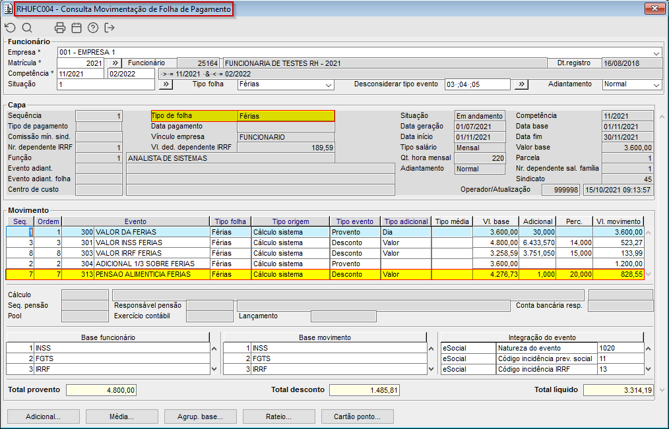
Task: Click the printer icon
Action: pyautogui.click(x=60, y=28)
